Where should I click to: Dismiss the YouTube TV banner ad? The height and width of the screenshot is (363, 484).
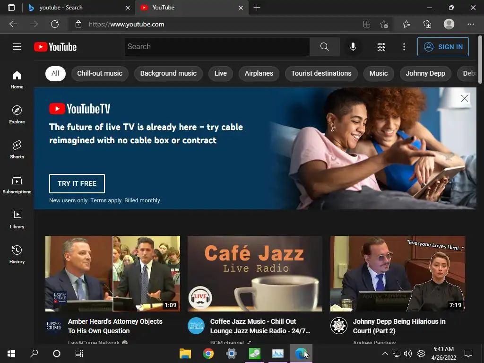464,98
